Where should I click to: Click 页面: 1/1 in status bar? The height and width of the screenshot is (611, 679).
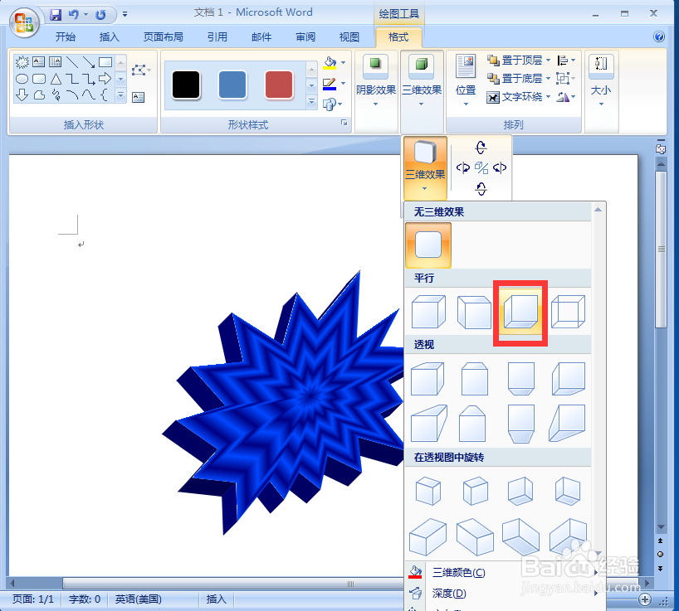[33, 599]
